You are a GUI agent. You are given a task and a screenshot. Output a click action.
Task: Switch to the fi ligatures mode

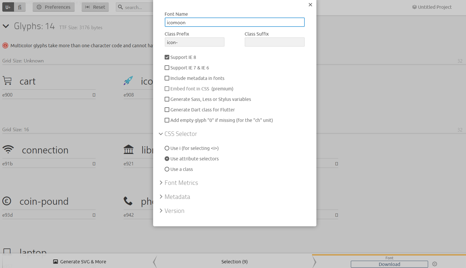(20, 7)
